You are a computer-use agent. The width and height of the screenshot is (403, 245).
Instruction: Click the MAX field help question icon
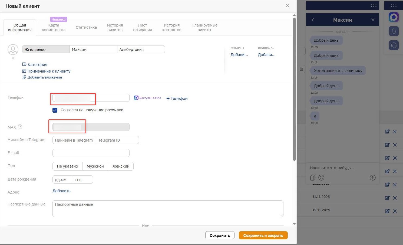20,127
